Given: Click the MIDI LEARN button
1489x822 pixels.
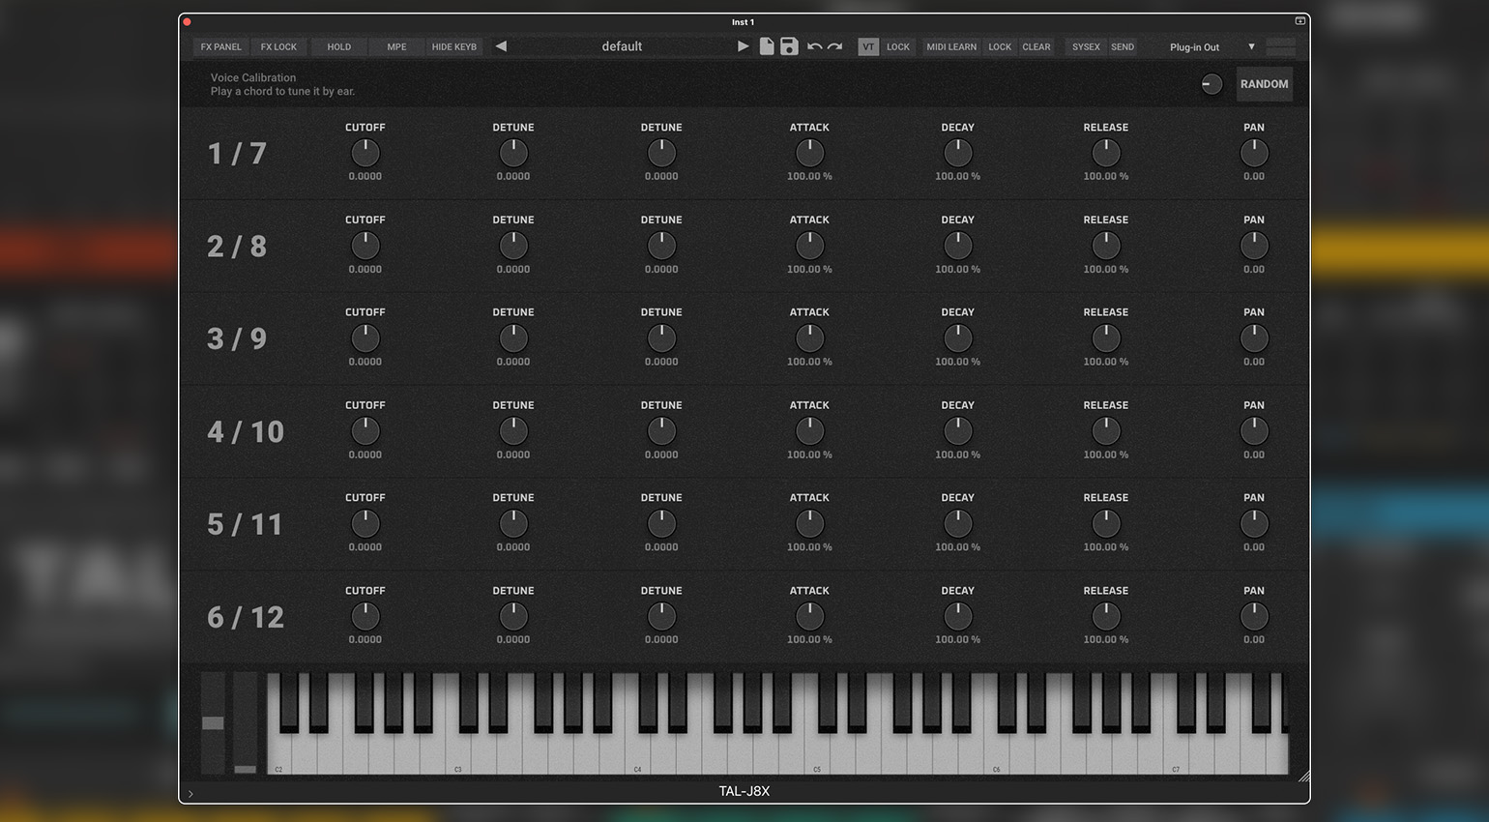Looking at the screenshot, I should pyautogui.click(x=951, y=46).
